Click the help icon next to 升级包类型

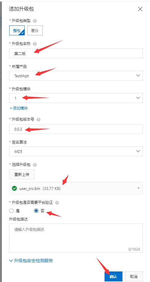point(35,21)
